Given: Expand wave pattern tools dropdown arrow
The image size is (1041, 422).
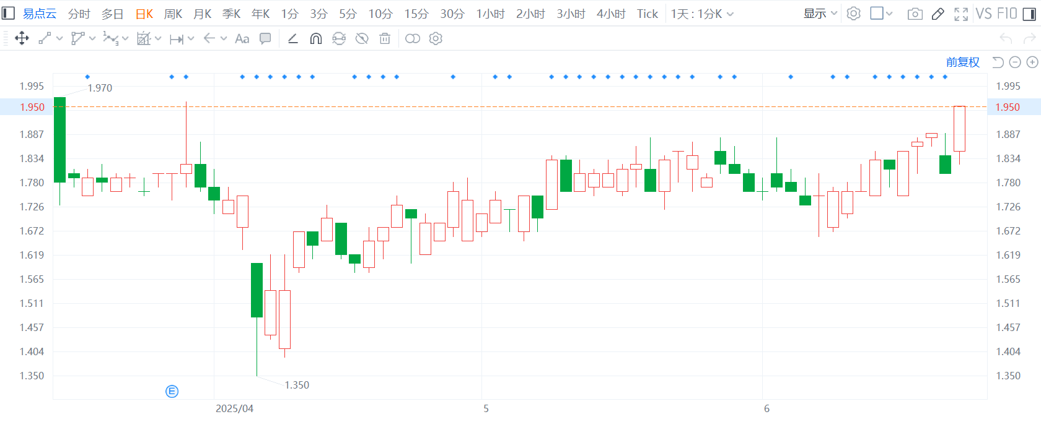Looking at the screenshot, I should (125, 39).
